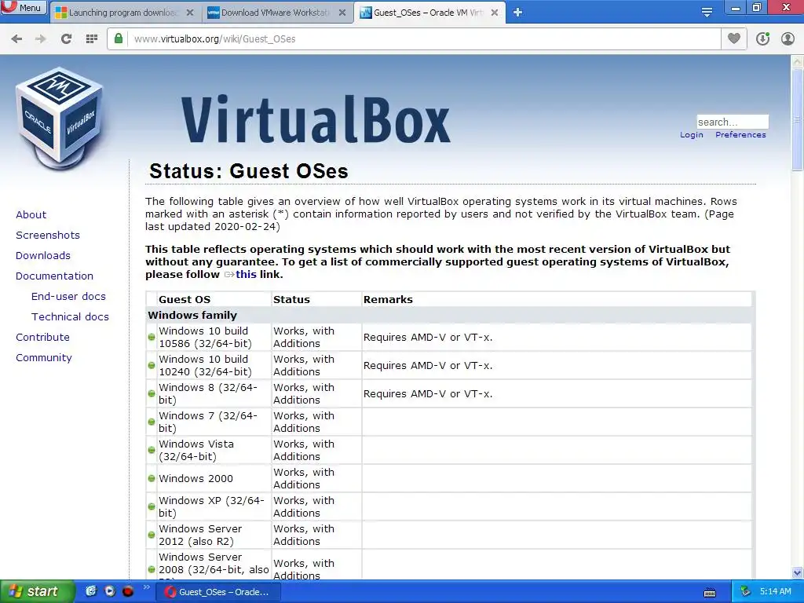Open the Documentation sidebar link
804x603 pixels.
click(54, 276)
